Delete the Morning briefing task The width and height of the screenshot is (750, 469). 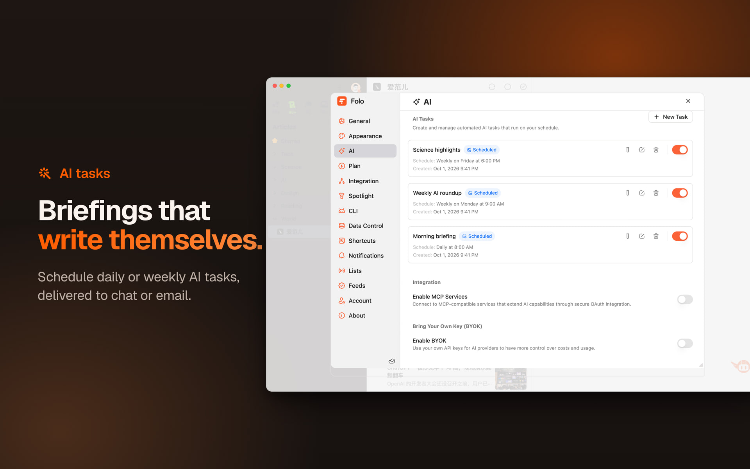tap(656, 236)
